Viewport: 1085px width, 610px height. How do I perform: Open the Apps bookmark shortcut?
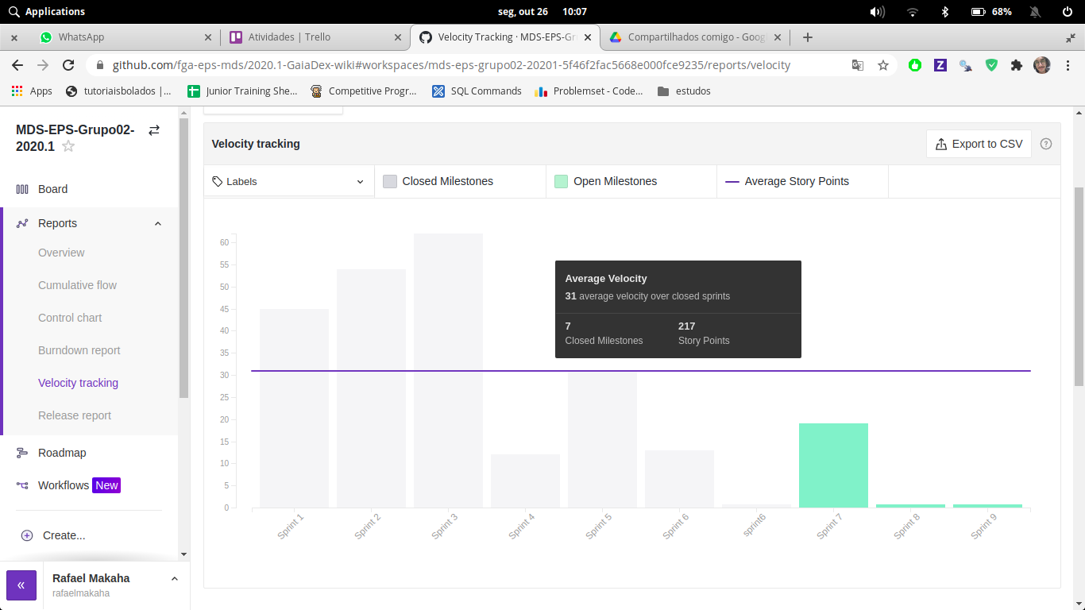(x=32, y=91)
